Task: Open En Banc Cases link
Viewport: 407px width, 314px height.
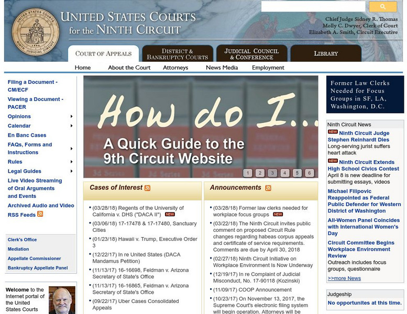Action: pos(27,135)
